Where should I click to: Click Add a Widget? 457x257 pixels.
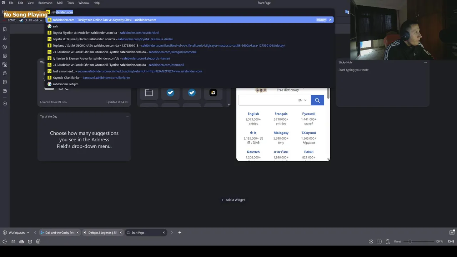(x=233, y=200)
